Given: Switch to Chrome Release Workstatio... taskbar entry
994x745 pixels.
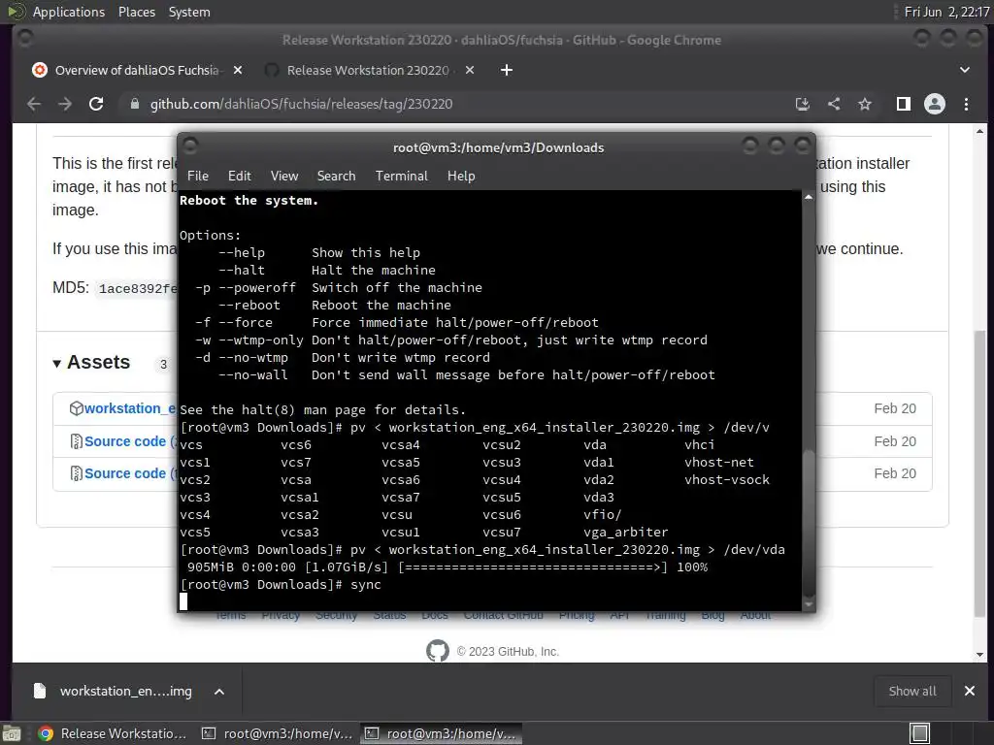Looking at the screenshot, I should (112, 733).
